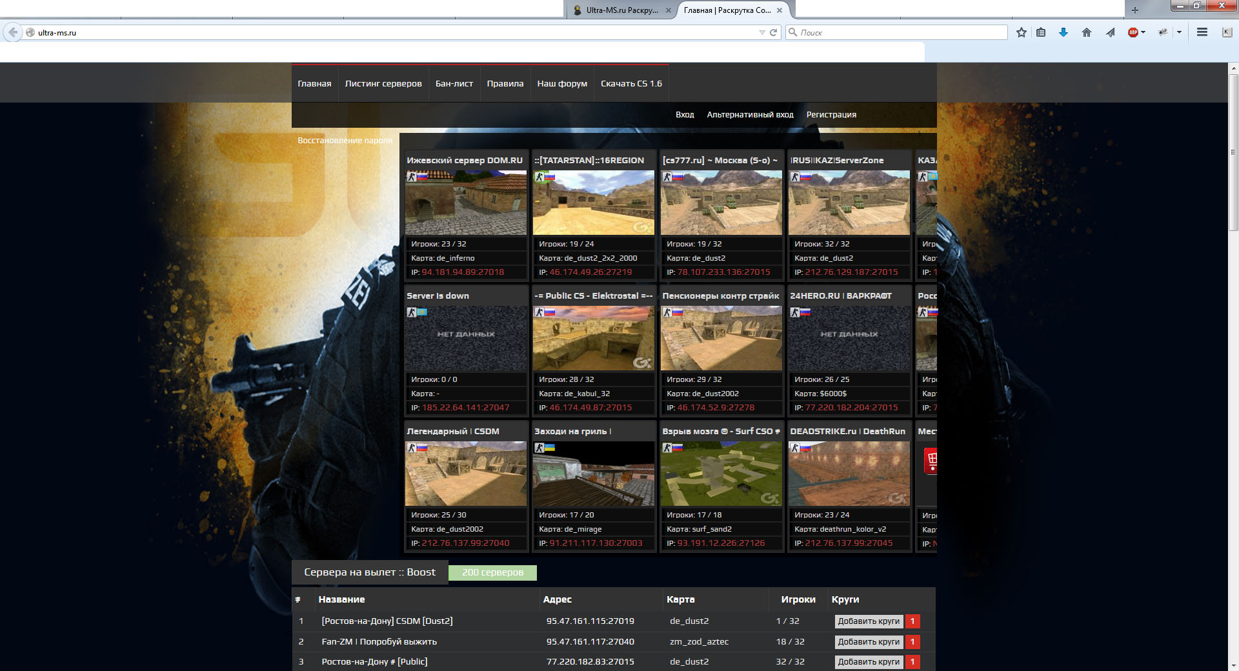Open the Бан-лист menu item
This screenshot has width=1239, height=671.
[x=454, y=84]
